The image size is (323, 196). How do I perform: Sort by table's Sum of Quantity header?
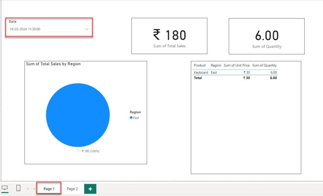[x=265, y=65]
